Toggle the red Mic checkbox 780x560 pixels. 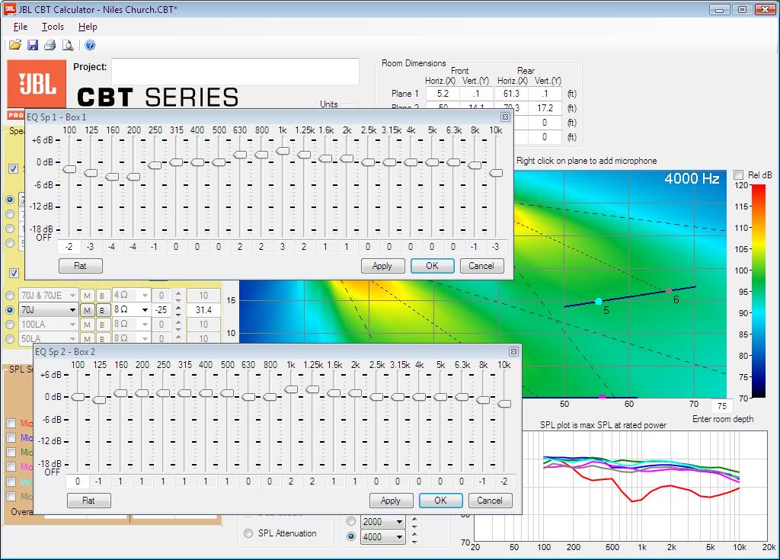pyautogui.click(x=11, y=423)
